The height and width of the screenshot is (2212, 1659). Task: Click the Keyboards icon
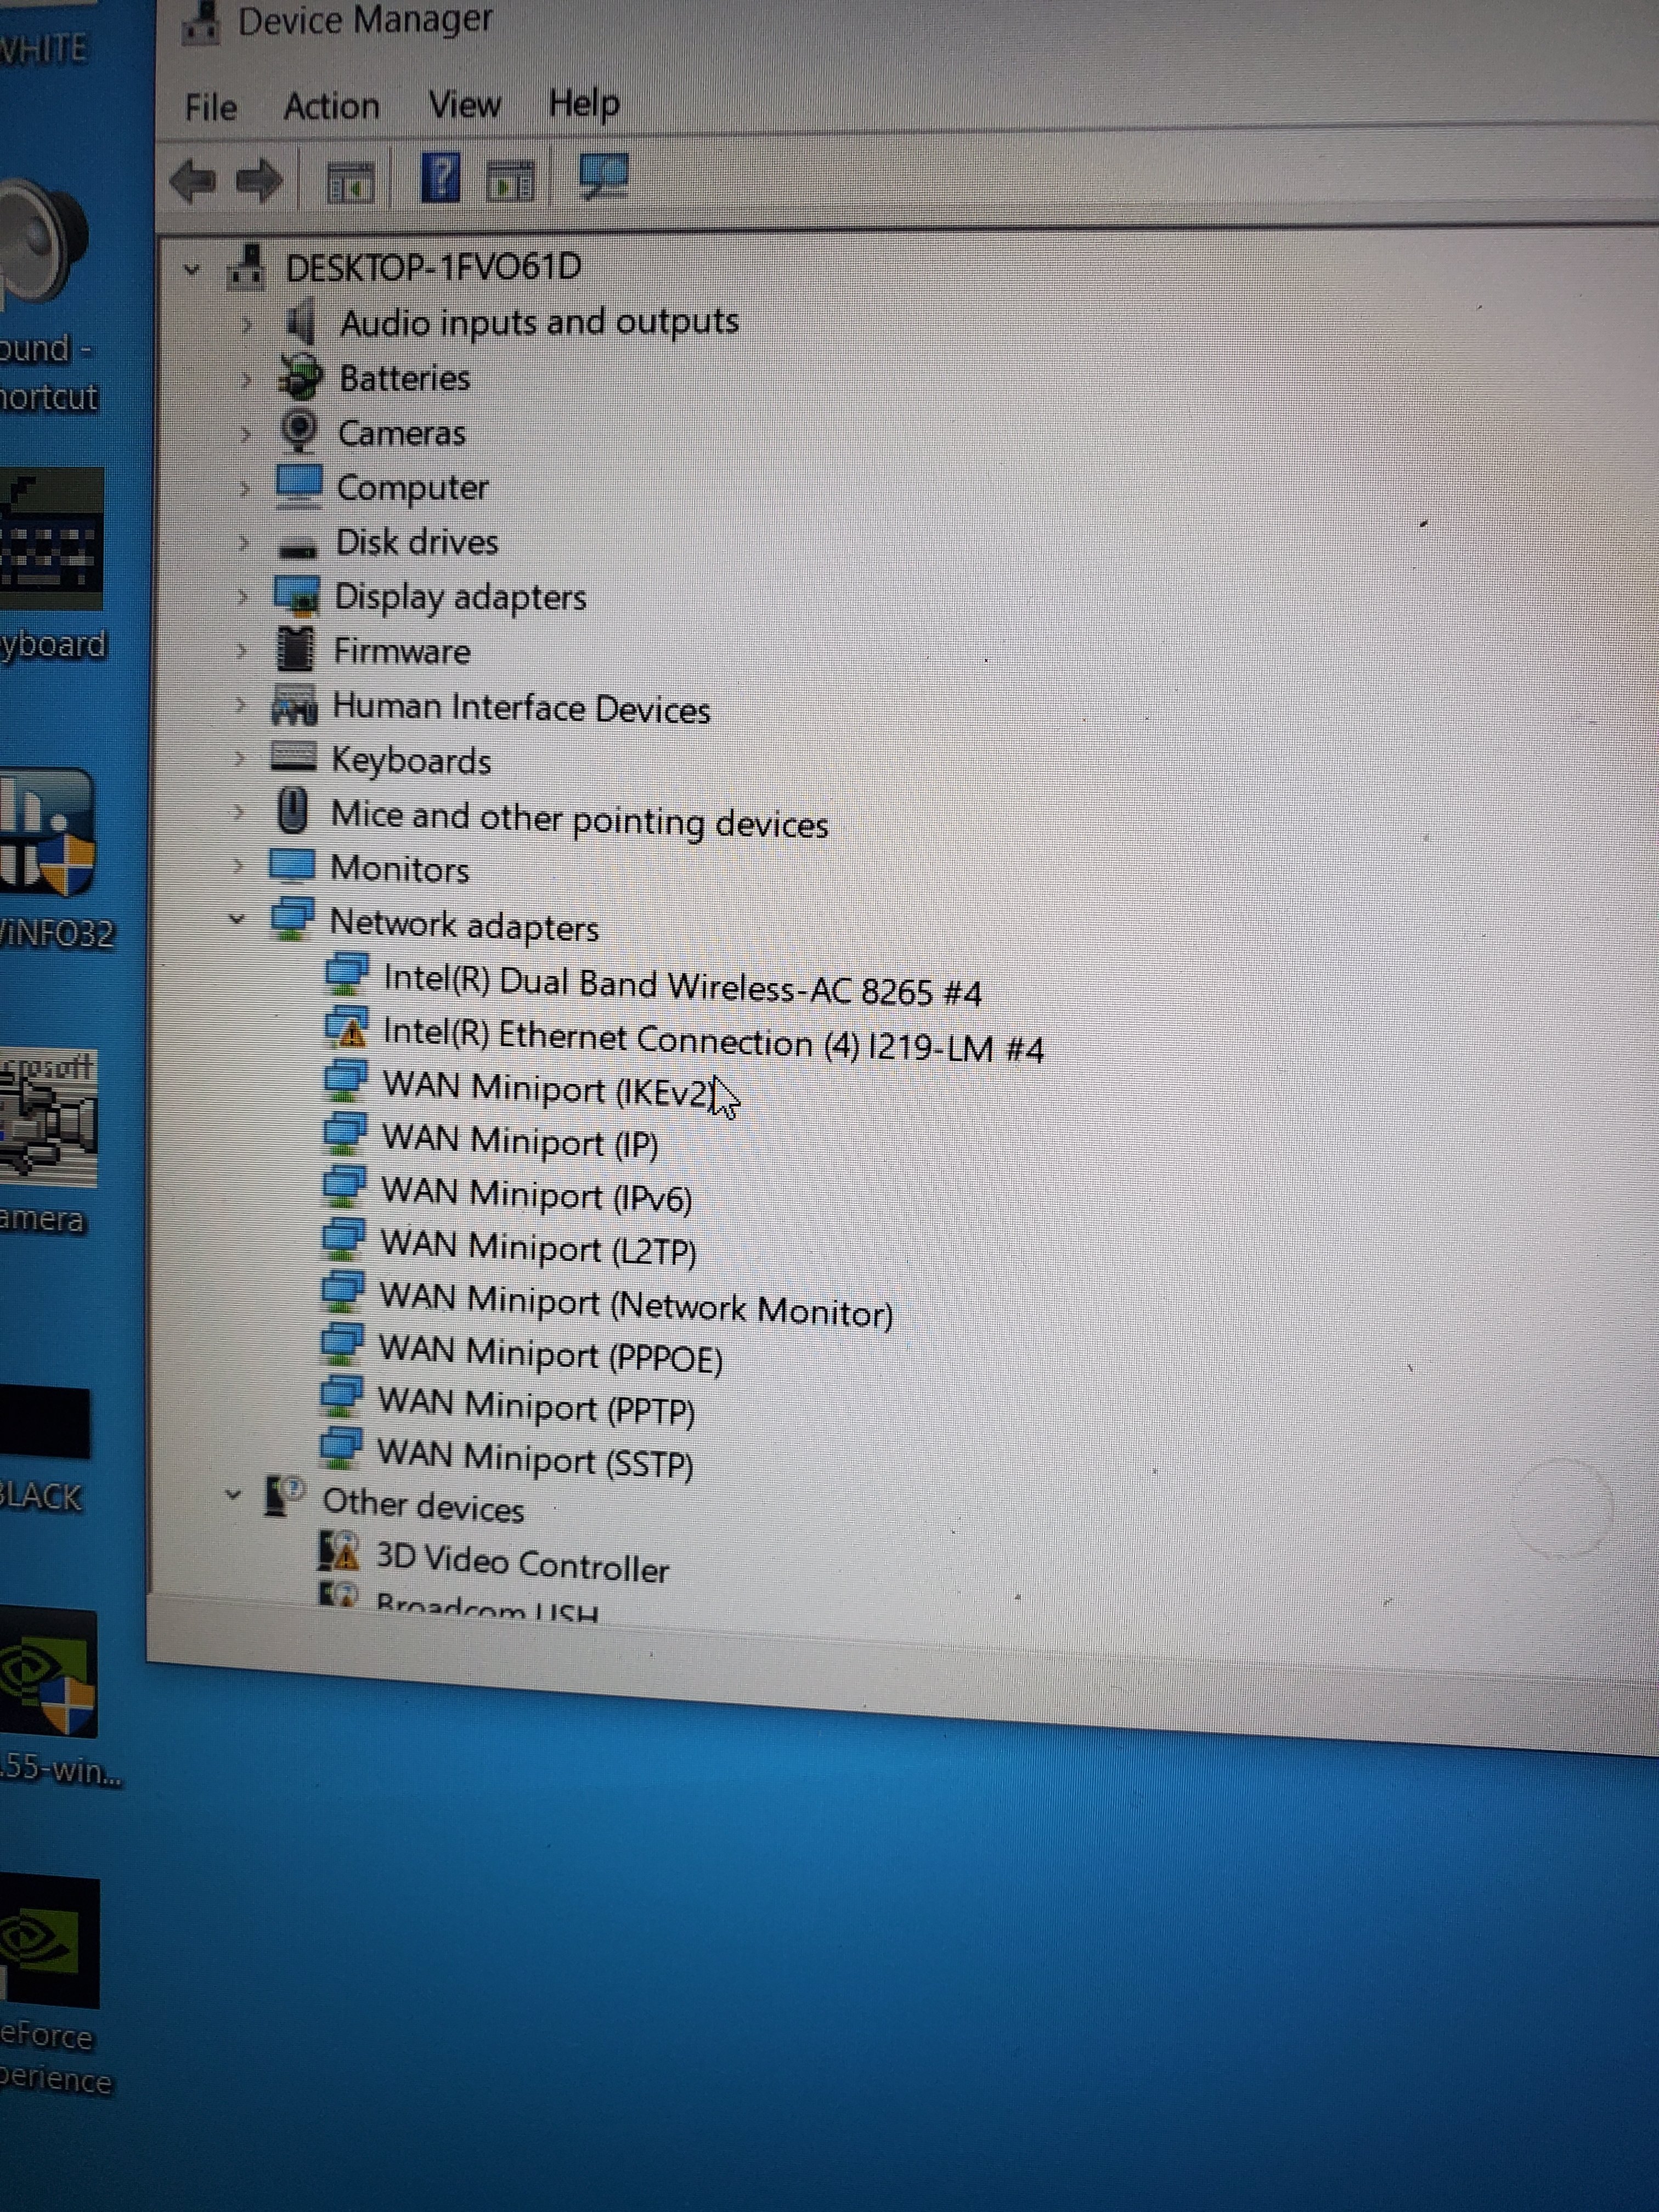tap(293, 757)
